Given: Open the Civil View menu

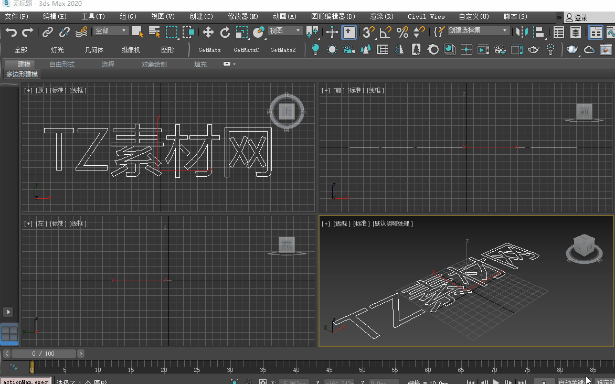Looking at the screenshot, I should pyautogui.click(x=426, y=16).
